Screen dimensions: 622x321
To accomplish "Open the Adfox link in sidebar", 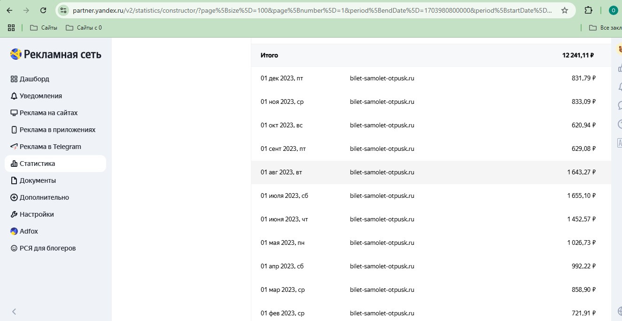I will coord(24,231).
